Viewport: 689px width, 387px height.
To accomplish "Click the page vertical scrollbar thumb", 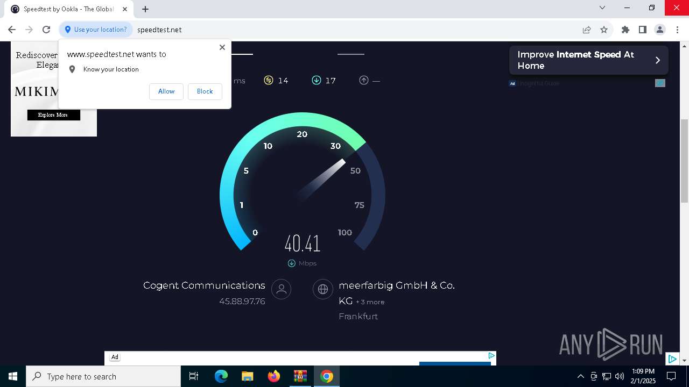I will click(684, 161).
